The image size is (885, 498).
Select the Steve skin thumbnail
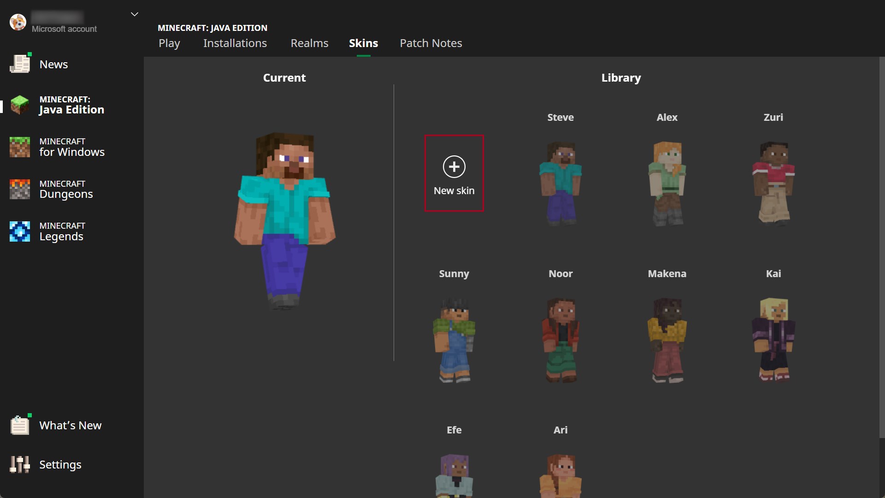click(x=560, y=184)
